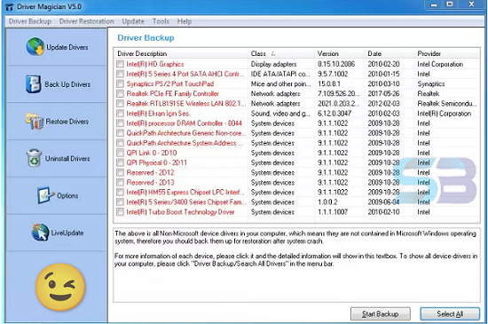Select the QuickPath Architecture System Address row
The image size is (488, 324).
296,143
